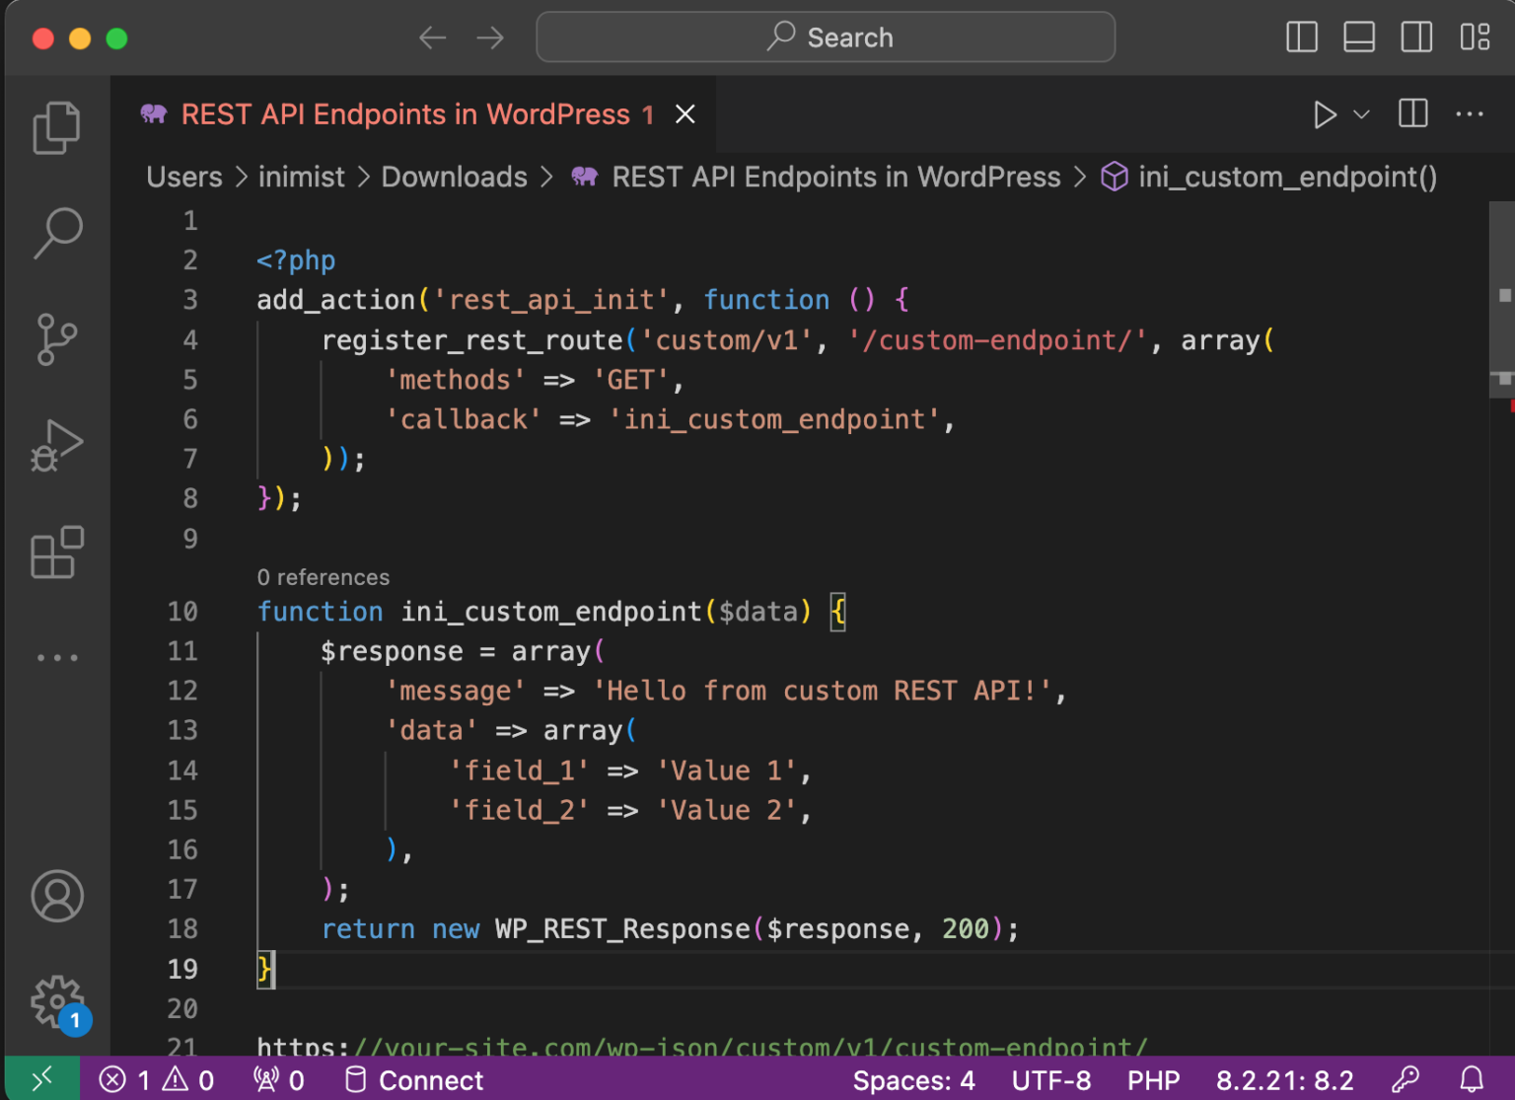Change Spaces: 4 indentation setting
The image size is (1515, 1100).
[x=913, y=1079]
